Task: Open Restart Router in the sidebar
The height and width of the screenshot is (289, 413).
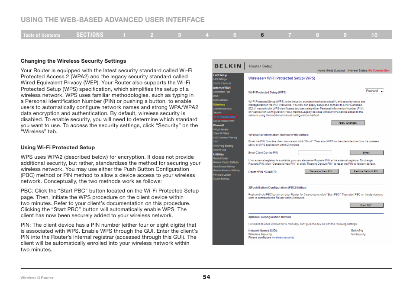Action: click(221, 158)
